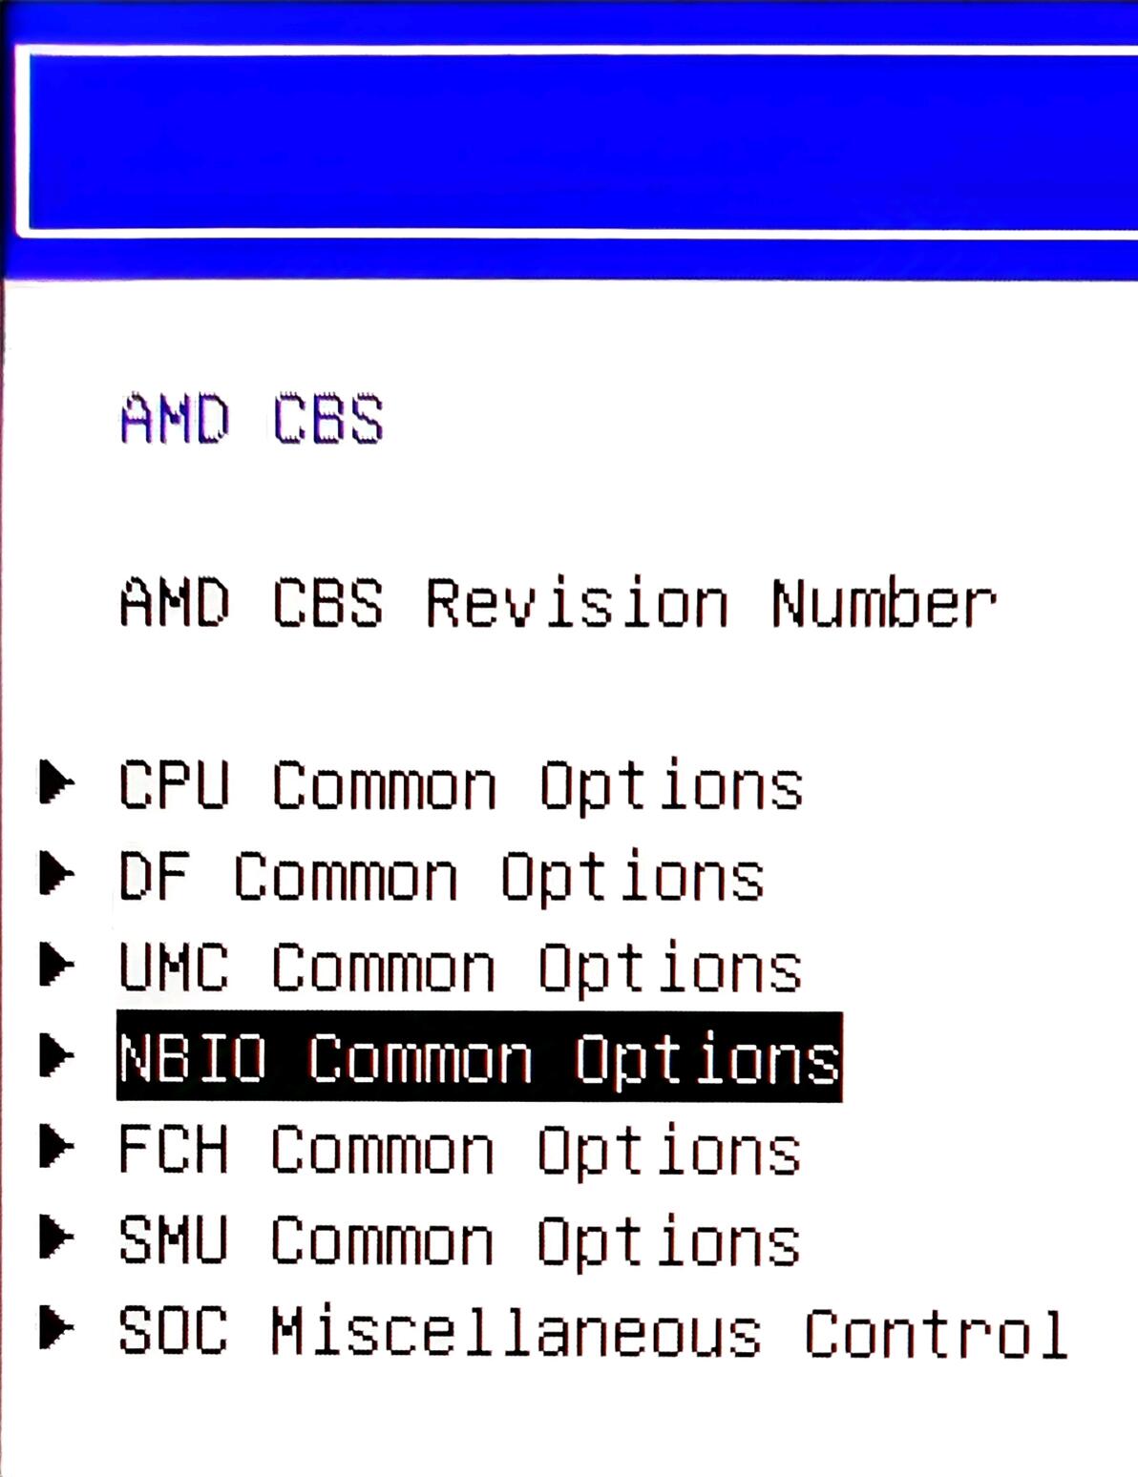Click the FCH Common Options arrow icon

pyautogui.click(x=57, y=1147)
